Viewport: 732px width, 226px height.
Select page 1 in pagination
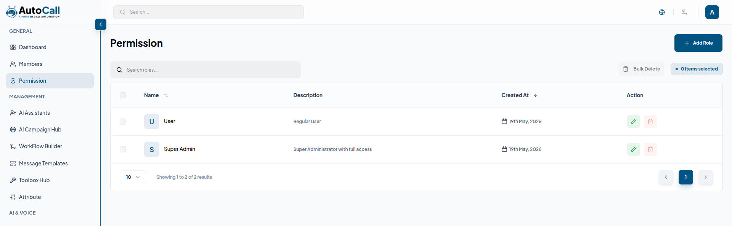686,177
